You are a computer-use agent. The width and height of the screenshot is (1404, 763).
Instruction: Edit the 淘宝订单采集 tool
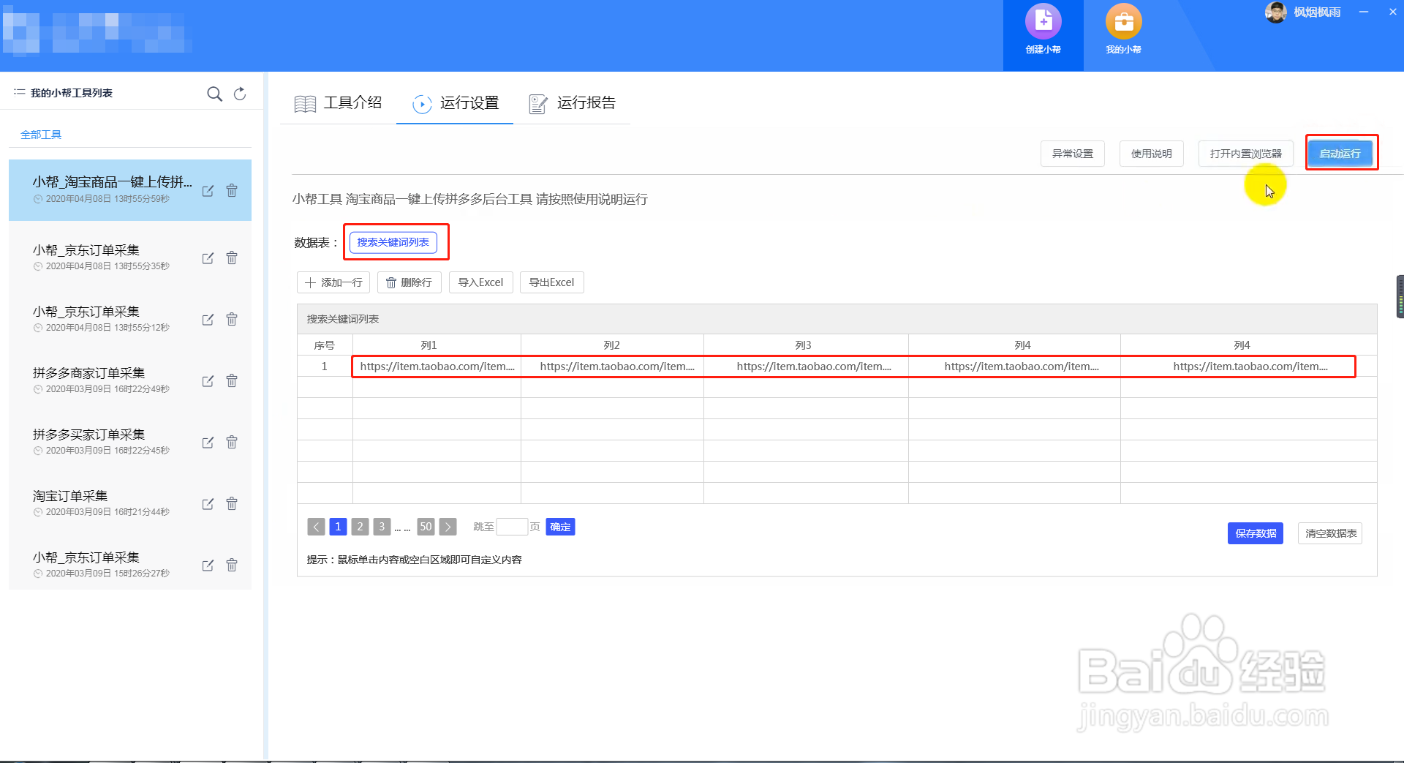tap(208, 503)
